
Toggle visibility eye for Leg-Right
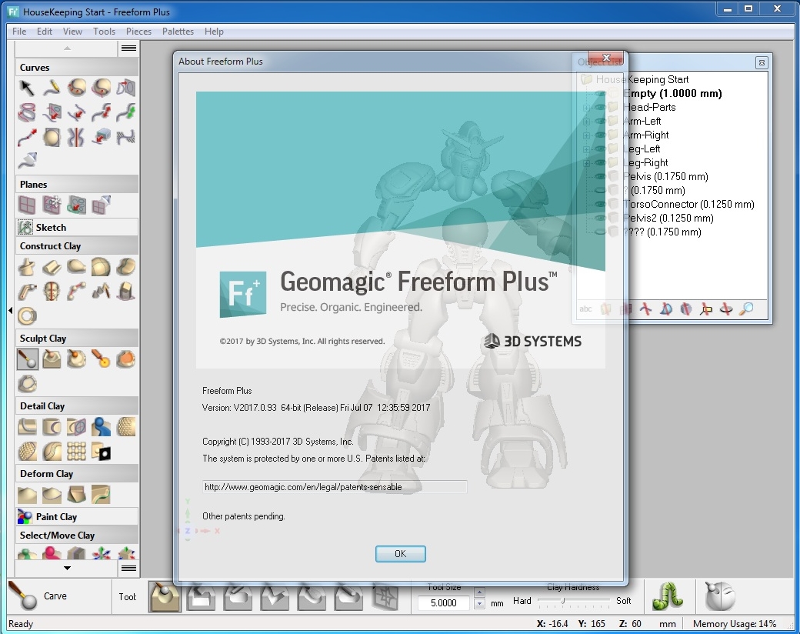click(600, 162)
